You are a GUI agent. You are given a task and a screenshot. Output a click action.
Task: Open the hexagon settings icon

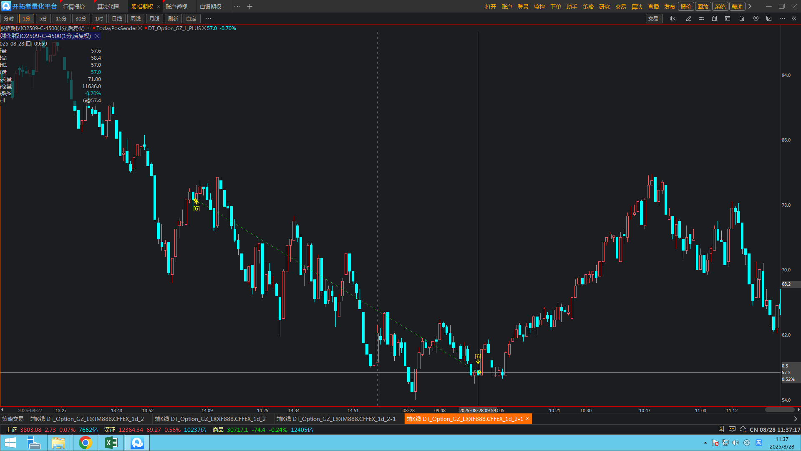pos(756,18)
